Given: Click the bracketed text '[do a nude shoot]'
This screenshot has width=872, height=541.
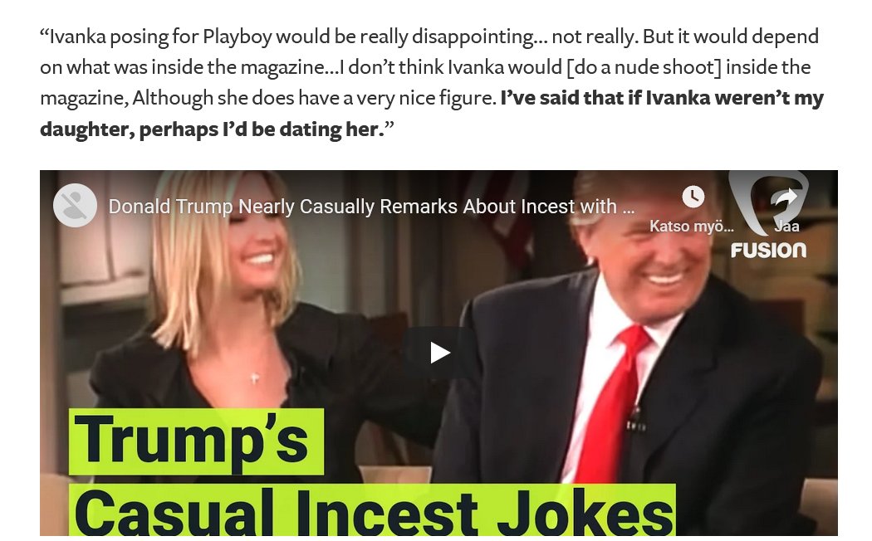Looking at the screenshot, I should click(644, 67).
